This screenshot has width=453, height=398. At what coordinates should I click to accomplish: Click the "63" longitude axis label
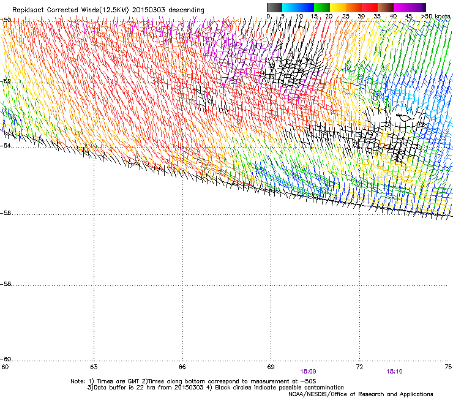94,367
